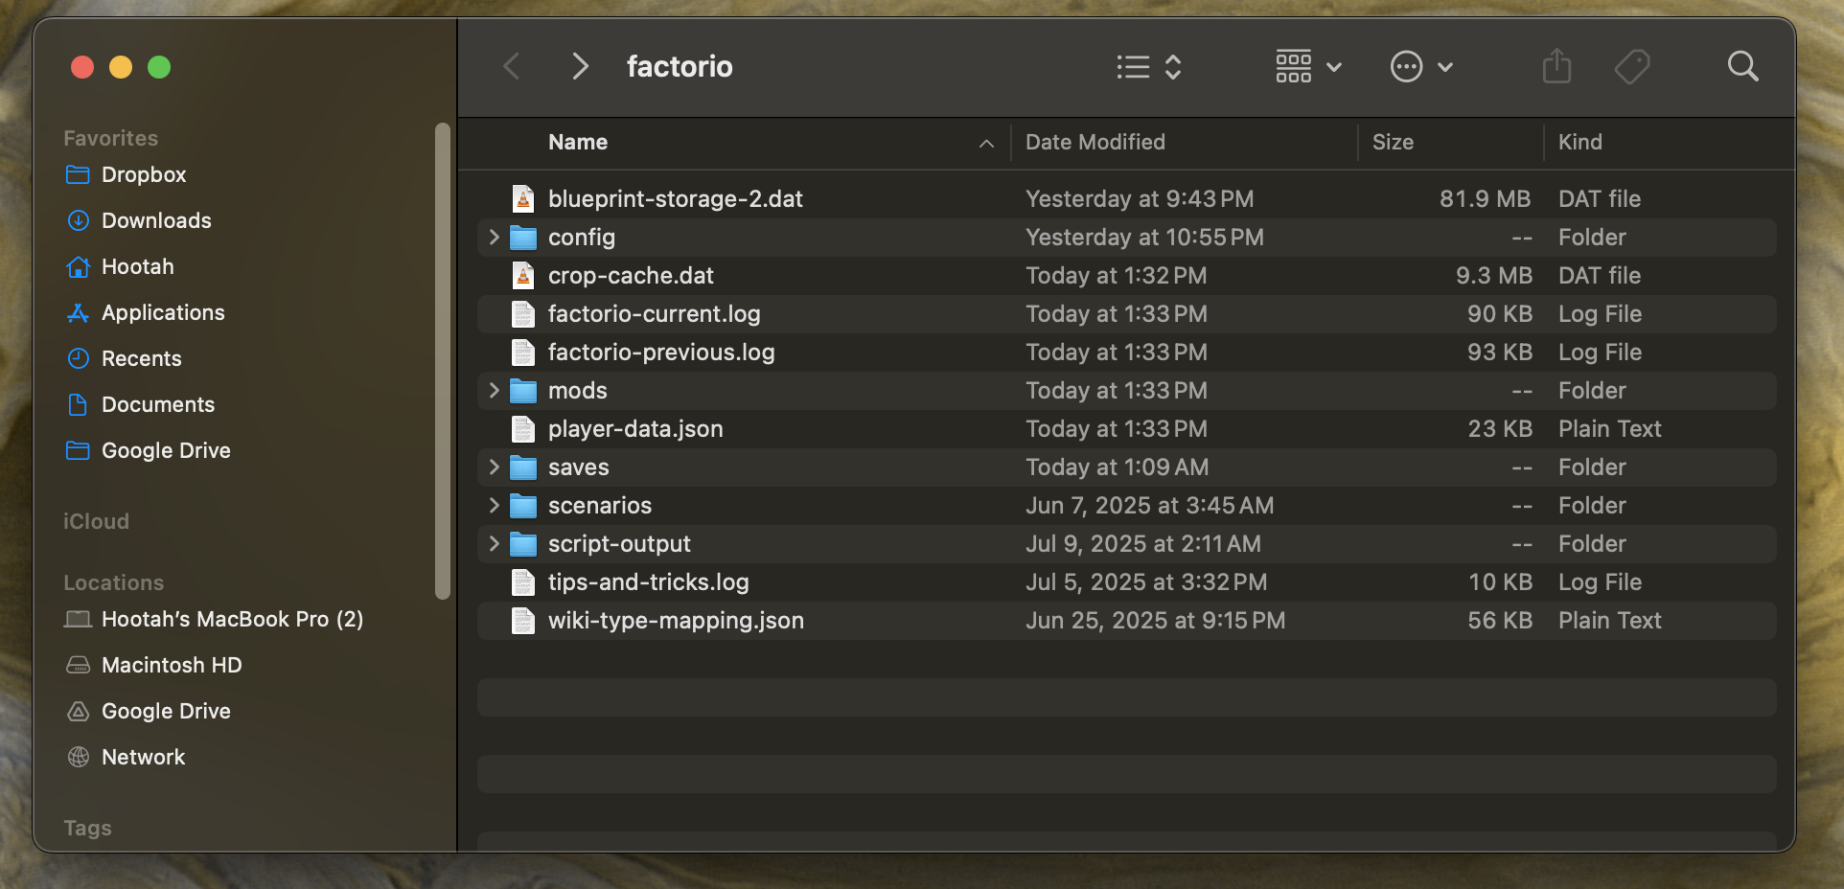Viewport: 1844px width, 889px height.
Task: Click the date Jul 9, 2025 at 2:11 AM
Action: coord(1142,543)
